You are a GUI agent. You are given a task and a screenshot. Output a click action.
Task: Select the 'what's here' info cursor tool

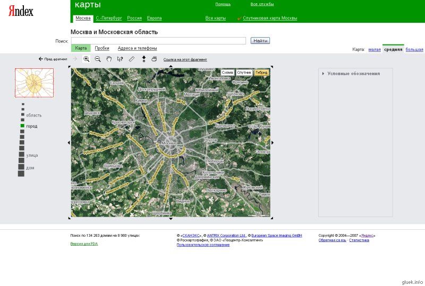(x=120, y=59)
